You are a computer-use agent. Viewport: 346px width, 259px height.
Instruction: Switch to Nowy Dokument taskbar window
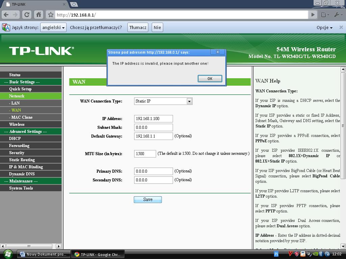pyautogui.click(x=44, y=254)
